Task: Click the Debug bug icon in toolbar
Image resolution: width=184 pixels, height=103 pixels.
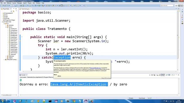Action: click(x=36, y=5)
